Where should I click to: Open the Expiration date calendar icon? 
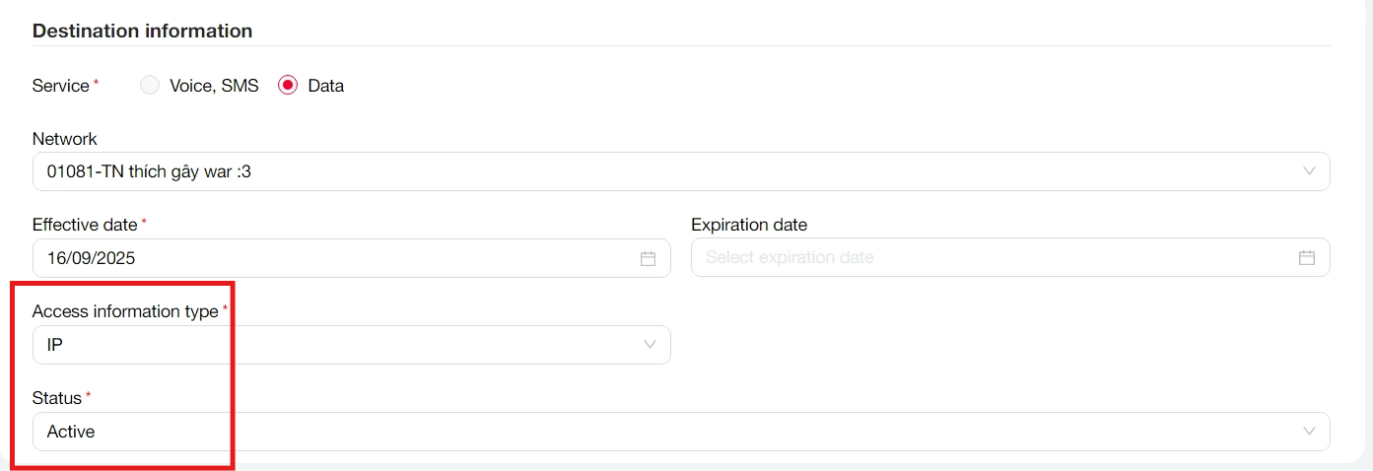coord(1306,258)
